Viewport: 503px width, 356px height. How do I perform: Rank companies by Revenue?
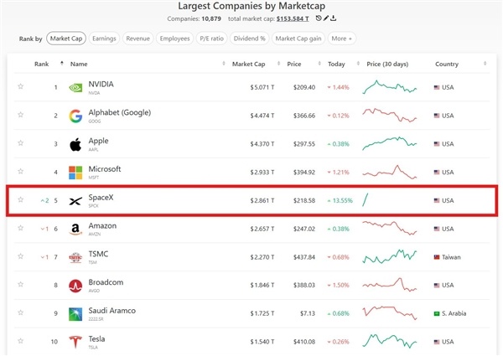coord(138,39)
